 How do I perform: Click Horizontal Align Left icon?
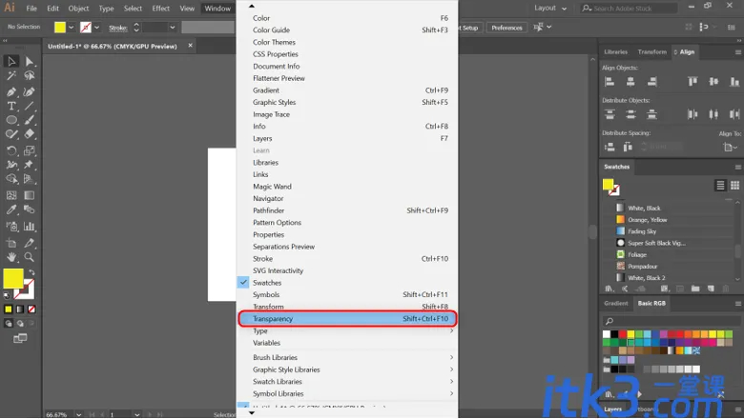coord(610,82)
